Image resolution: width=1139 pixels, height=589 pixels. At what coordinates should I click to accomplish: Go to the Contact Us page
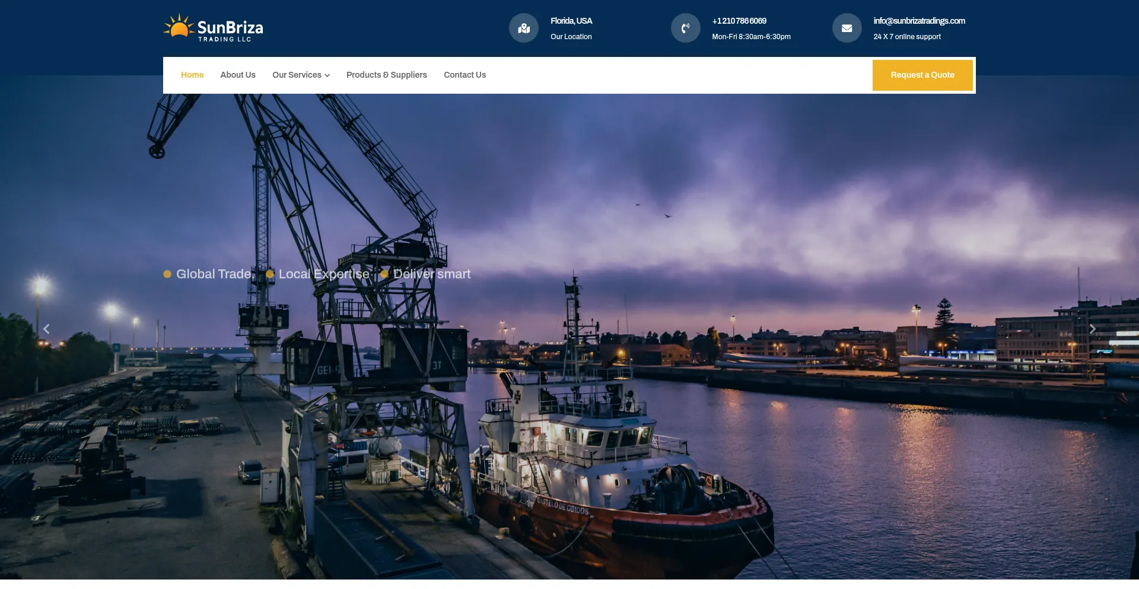tap(464, 75)
